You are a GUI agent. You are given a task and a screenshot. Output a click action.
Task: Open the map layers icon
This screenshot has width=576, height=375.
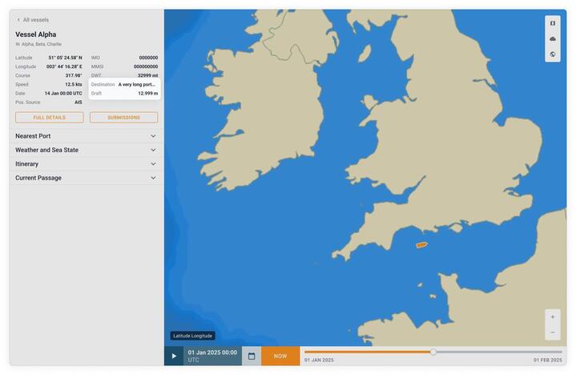coord(553,23)
